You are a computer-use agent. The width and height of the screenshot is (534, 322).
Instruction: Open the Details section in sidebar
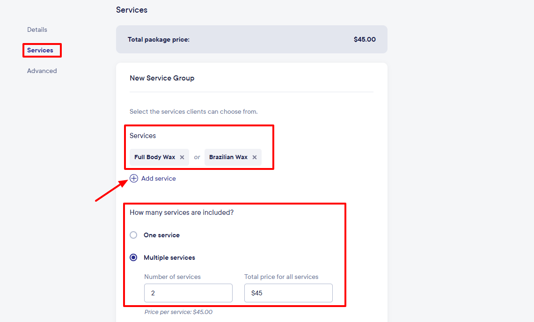[37, 29]
